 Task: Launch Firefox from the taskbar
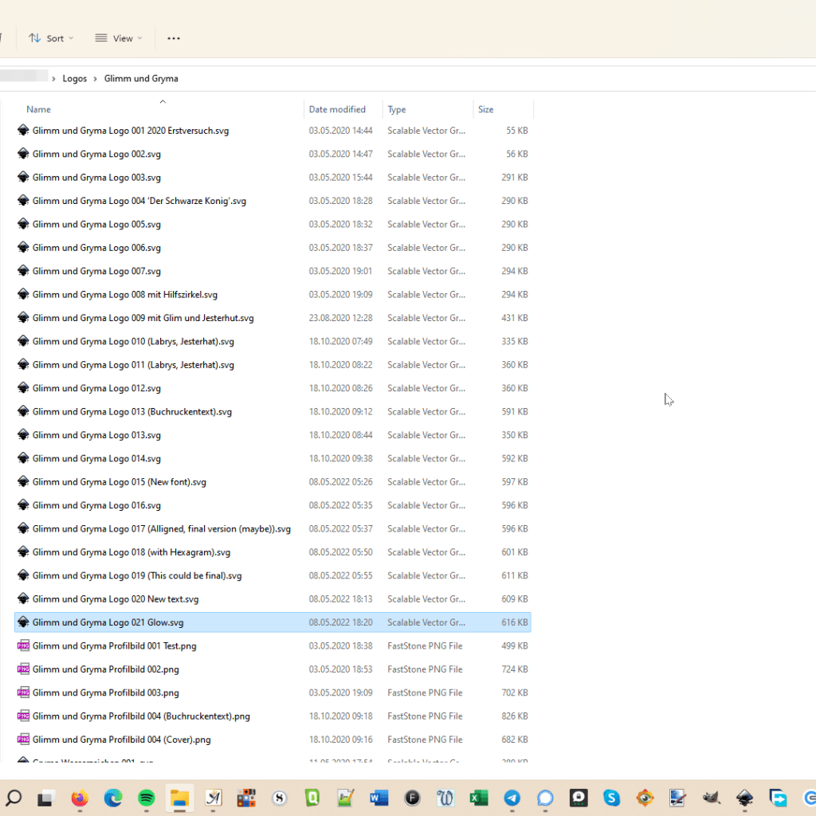[x=80, y=798]
